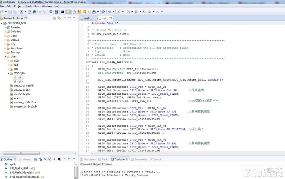Click the green stacked books toolbar icon
The height and width of the screenshot is (179, 285).
tap(34, 12)
